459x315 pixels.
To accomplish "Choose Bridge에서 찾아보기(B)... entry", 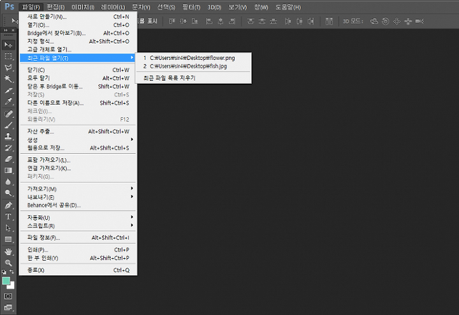I will [x=78, y=33].
